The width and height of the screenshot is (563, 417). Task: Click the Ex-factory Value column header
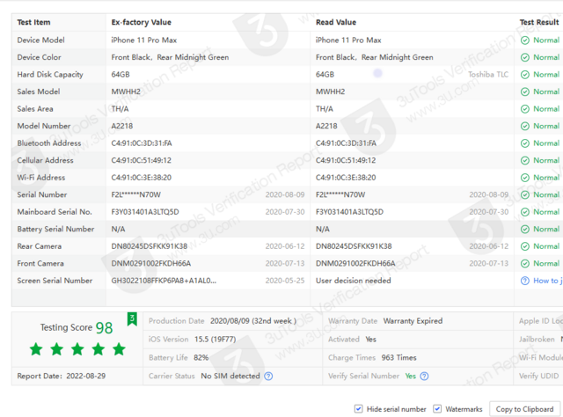[141, 22]
